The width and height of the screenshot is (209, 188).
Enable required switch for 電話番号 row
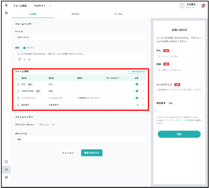(136, 105)
